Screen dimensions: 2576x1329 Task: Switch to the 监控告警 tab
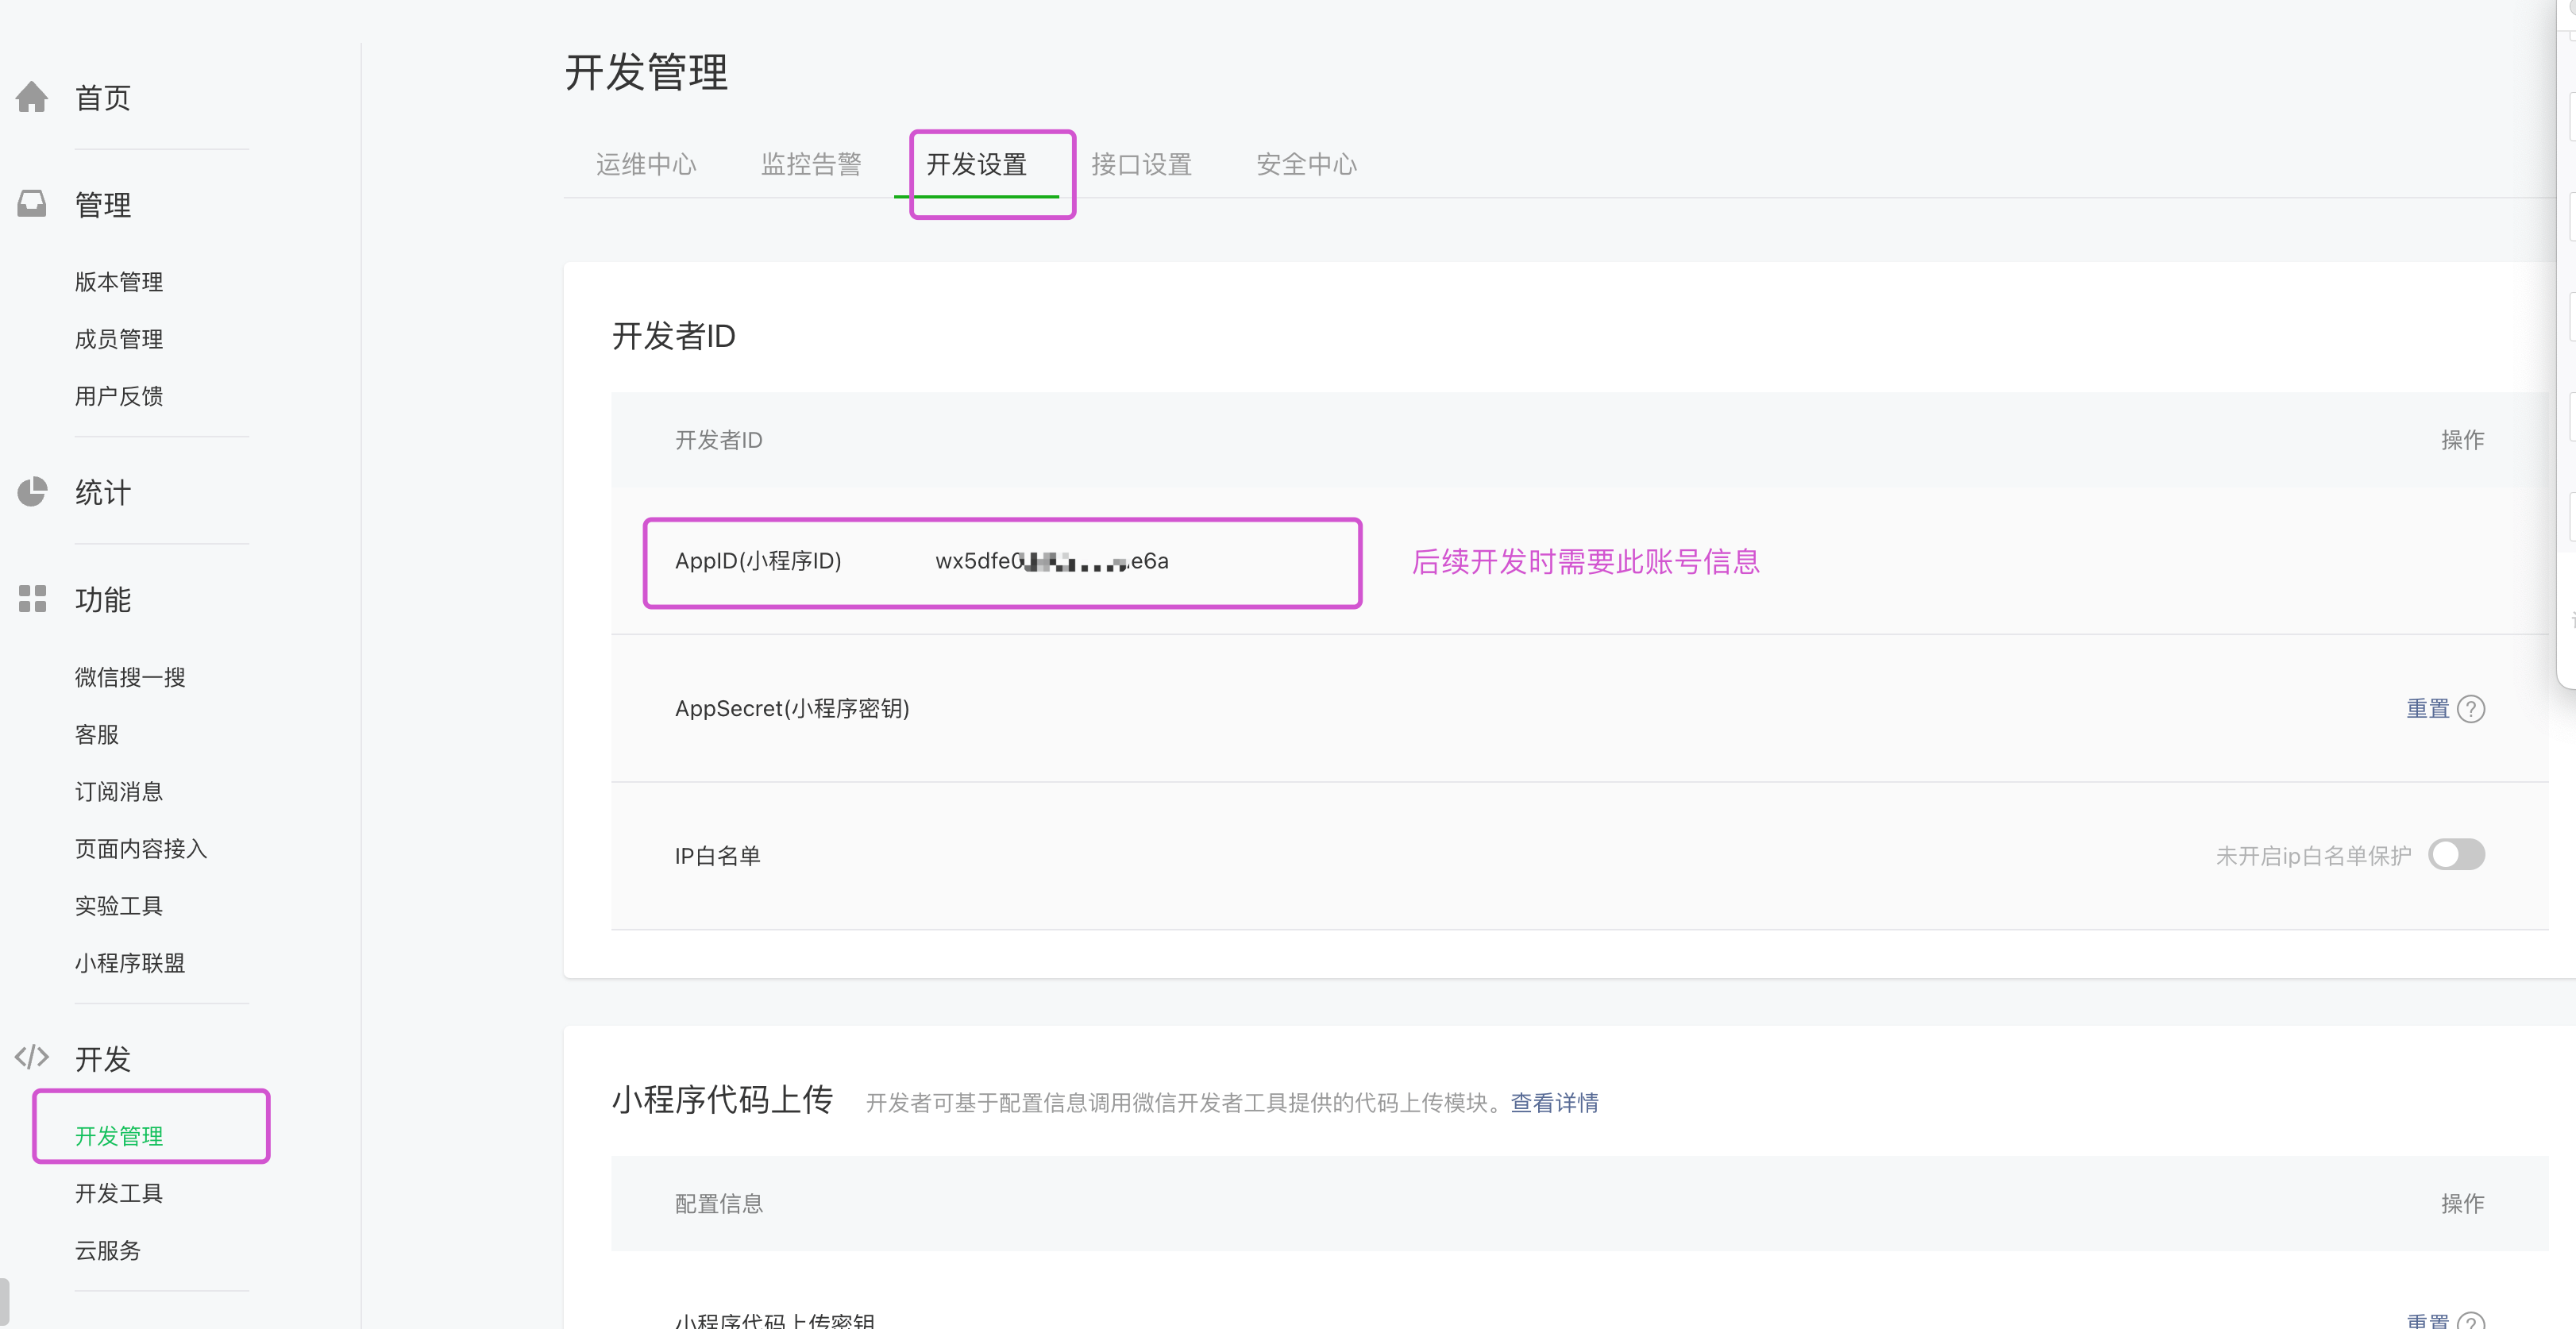(811, 164)
